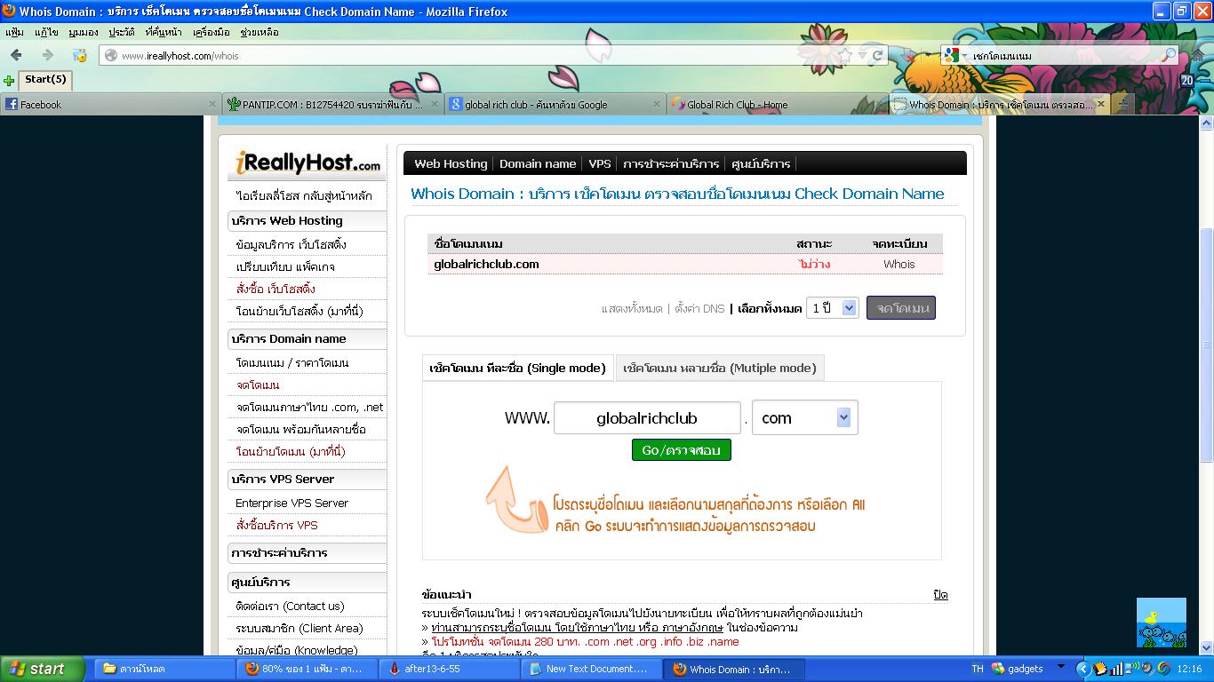Click the site identity globe in address bar

[111, 55]
